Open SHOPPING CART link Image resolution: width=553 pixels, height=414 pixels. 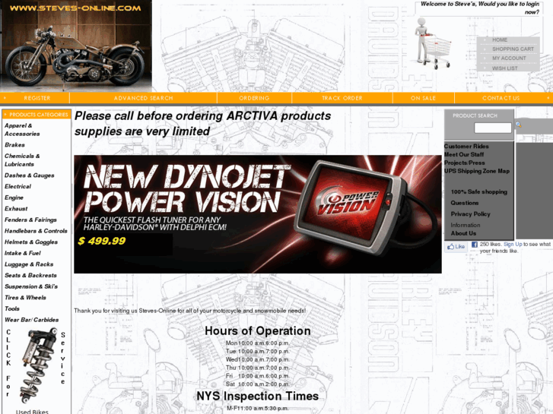coord(513,49)
